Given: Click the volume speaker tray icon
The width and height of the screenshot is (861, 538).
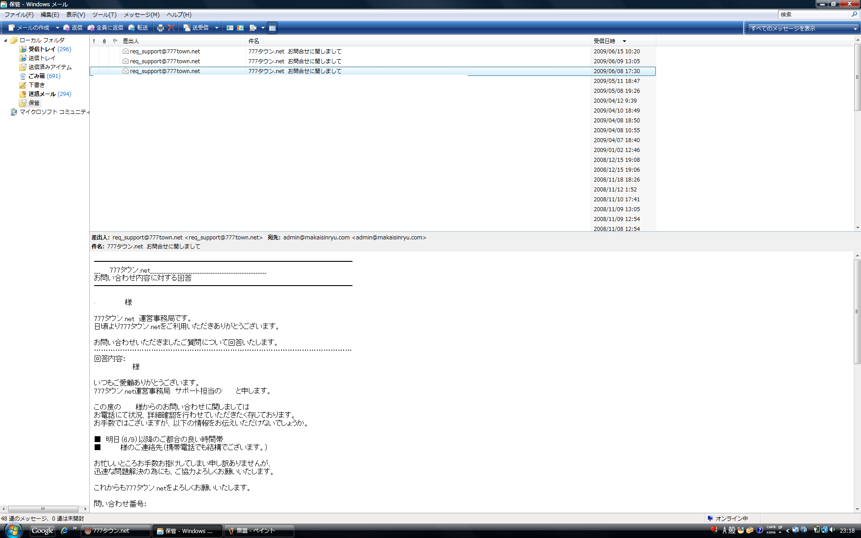Looking at the screenshot, I should tap(832, 530).
